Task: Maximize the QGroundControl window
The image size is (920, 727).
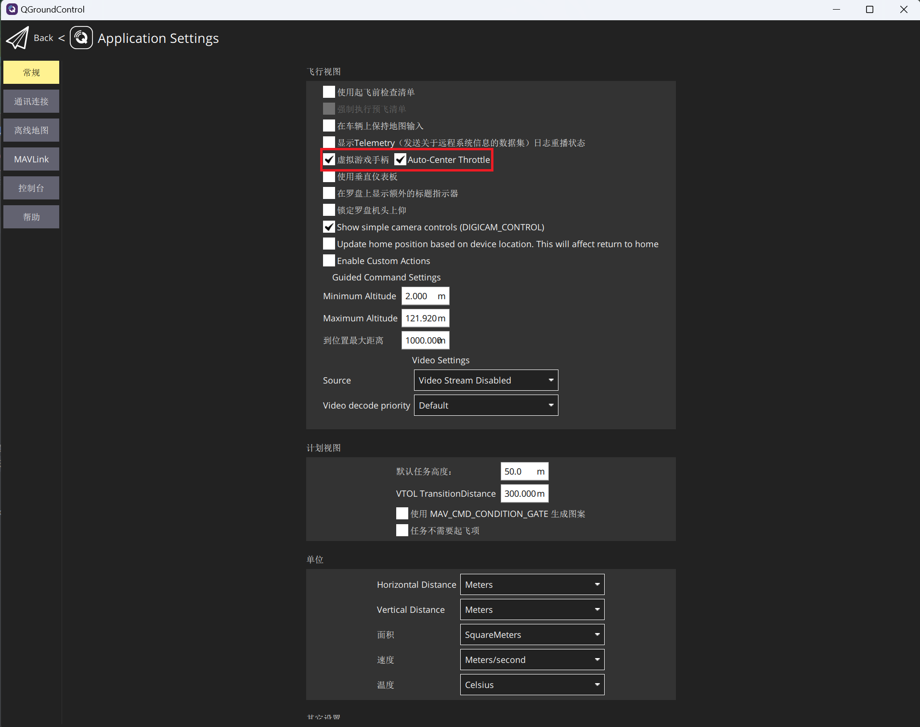Action: [869, 9]
